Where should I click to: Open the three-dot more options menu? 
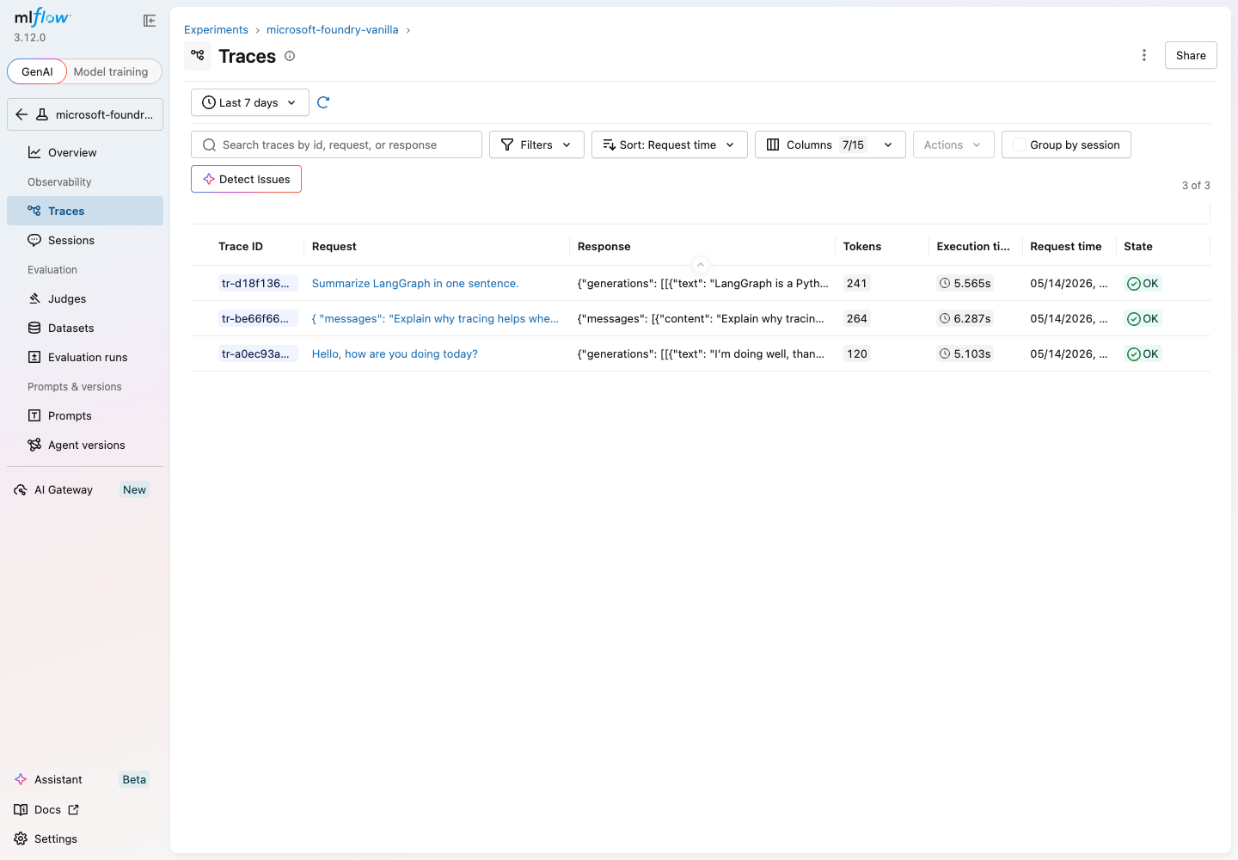tap(1143, 55)
